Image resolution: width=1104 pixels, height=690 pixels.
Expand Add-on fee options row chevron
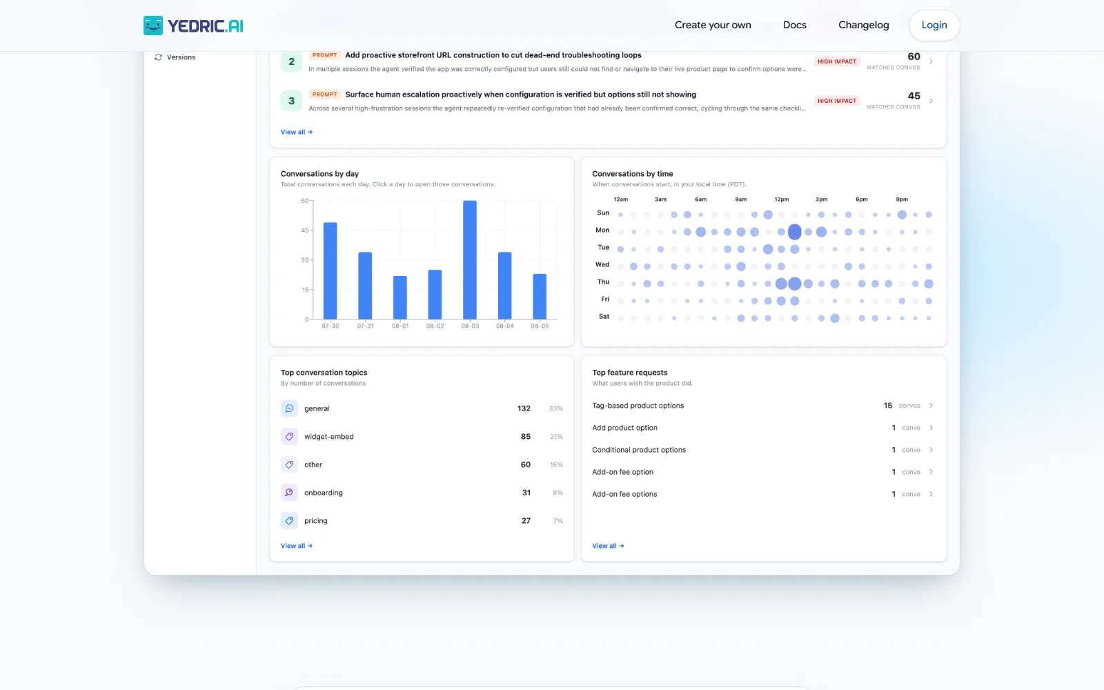tap(931, 494)
